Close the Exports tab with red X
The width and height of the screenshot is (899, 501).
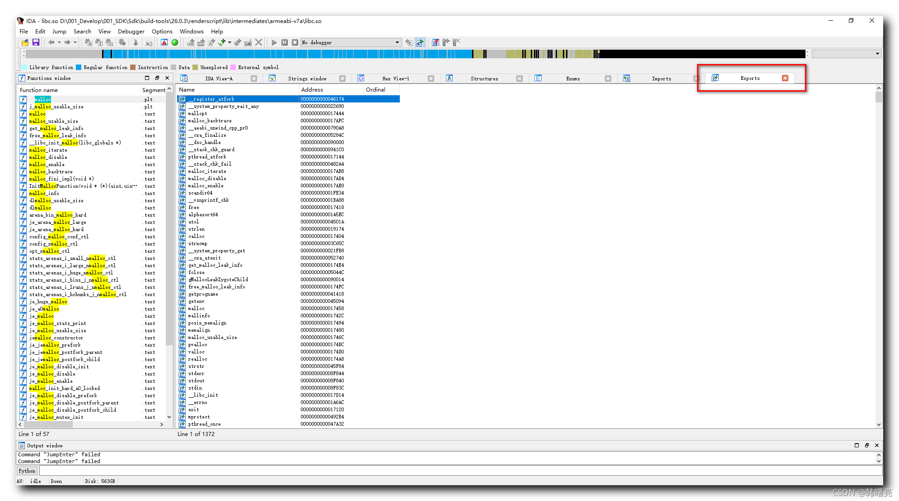[785, 78]
